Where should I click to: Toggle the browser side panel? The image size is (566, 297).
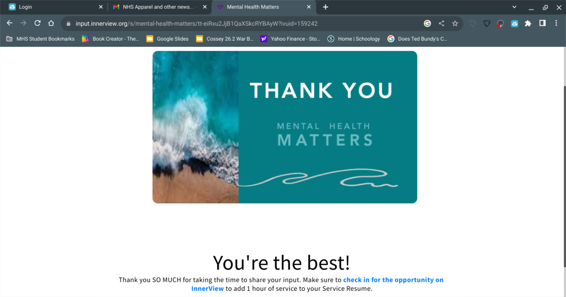(x=543, y=23)
